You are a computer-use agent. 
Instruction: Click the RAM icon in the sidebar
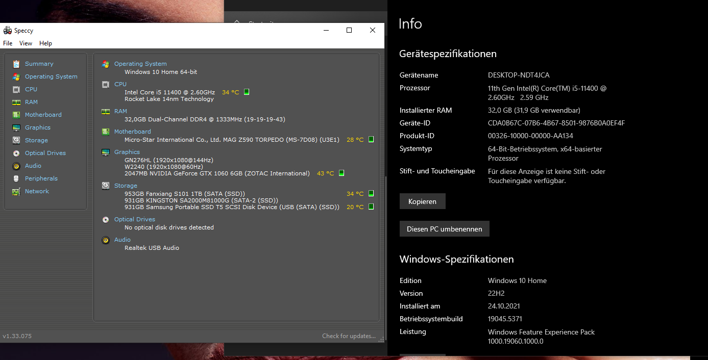pos(16,102)
